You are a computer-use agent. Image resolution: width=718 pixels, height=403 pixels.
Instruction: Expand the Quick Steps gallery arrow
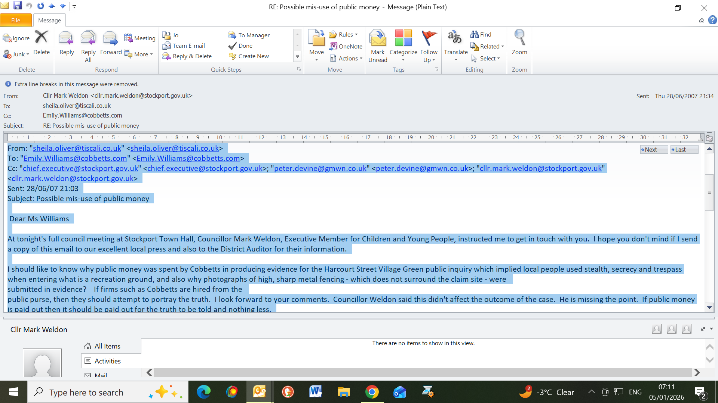click(x=297, y=57)
